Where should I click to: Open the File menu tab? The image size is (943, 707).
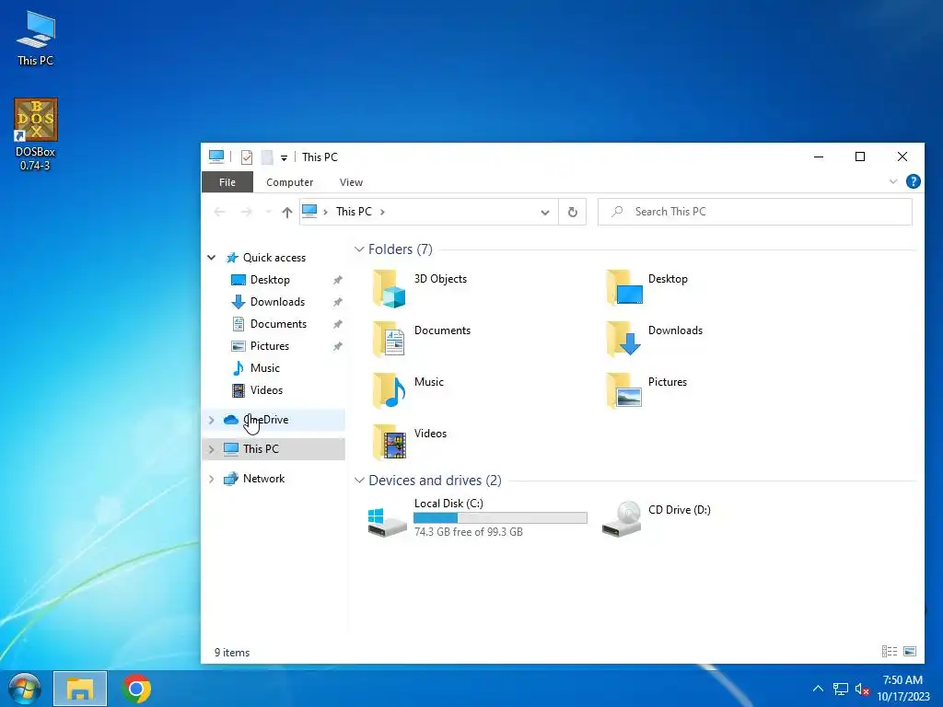click(x=227, y=182)
